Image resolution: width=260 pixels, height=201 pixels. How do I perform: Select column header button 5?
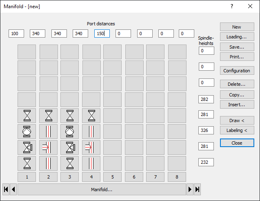pos(112,177)
